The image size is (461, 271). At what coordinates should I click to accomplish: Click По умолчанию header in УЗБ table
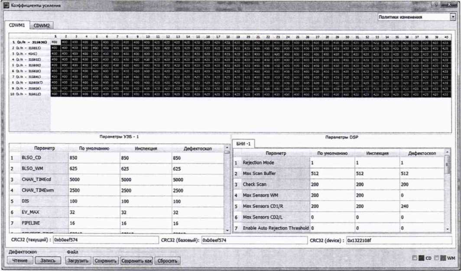[94, 149]
